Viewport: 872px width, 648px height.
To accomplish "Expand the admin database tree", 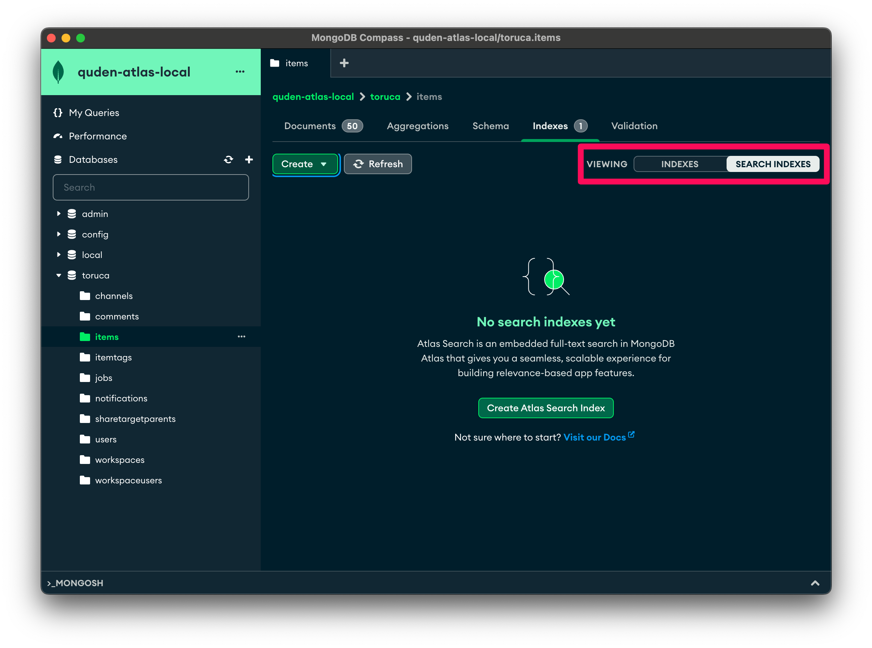I will tap(59, 213).
